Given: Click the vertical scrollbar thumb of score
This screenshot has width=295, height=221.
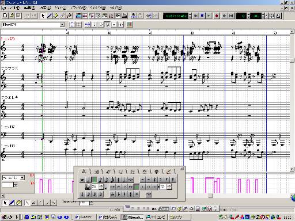Looking at the screenshot, I should coord(292,60).
